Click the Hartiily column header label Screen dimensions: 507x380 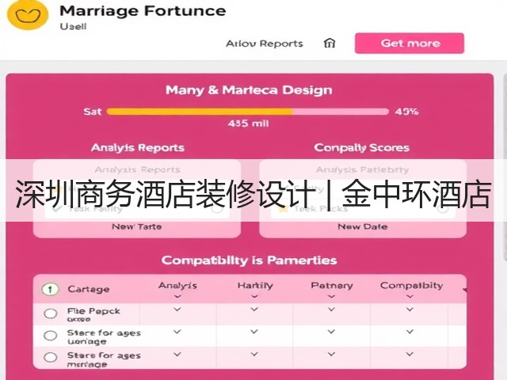click(x=255, y=286)
